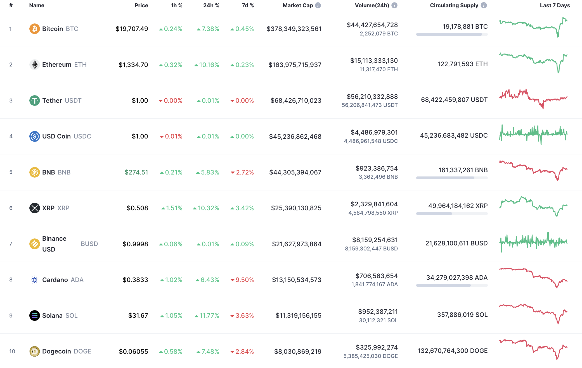The width and height of the screenshot is (582, 368).
Task: Click the Dogecoin logo icon
Action: [34, 351]
